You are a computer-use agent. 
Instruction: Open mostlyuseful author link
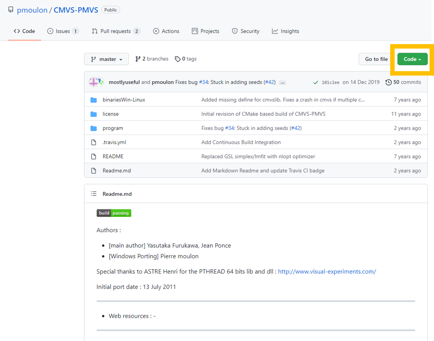click(x=124, y=82)
